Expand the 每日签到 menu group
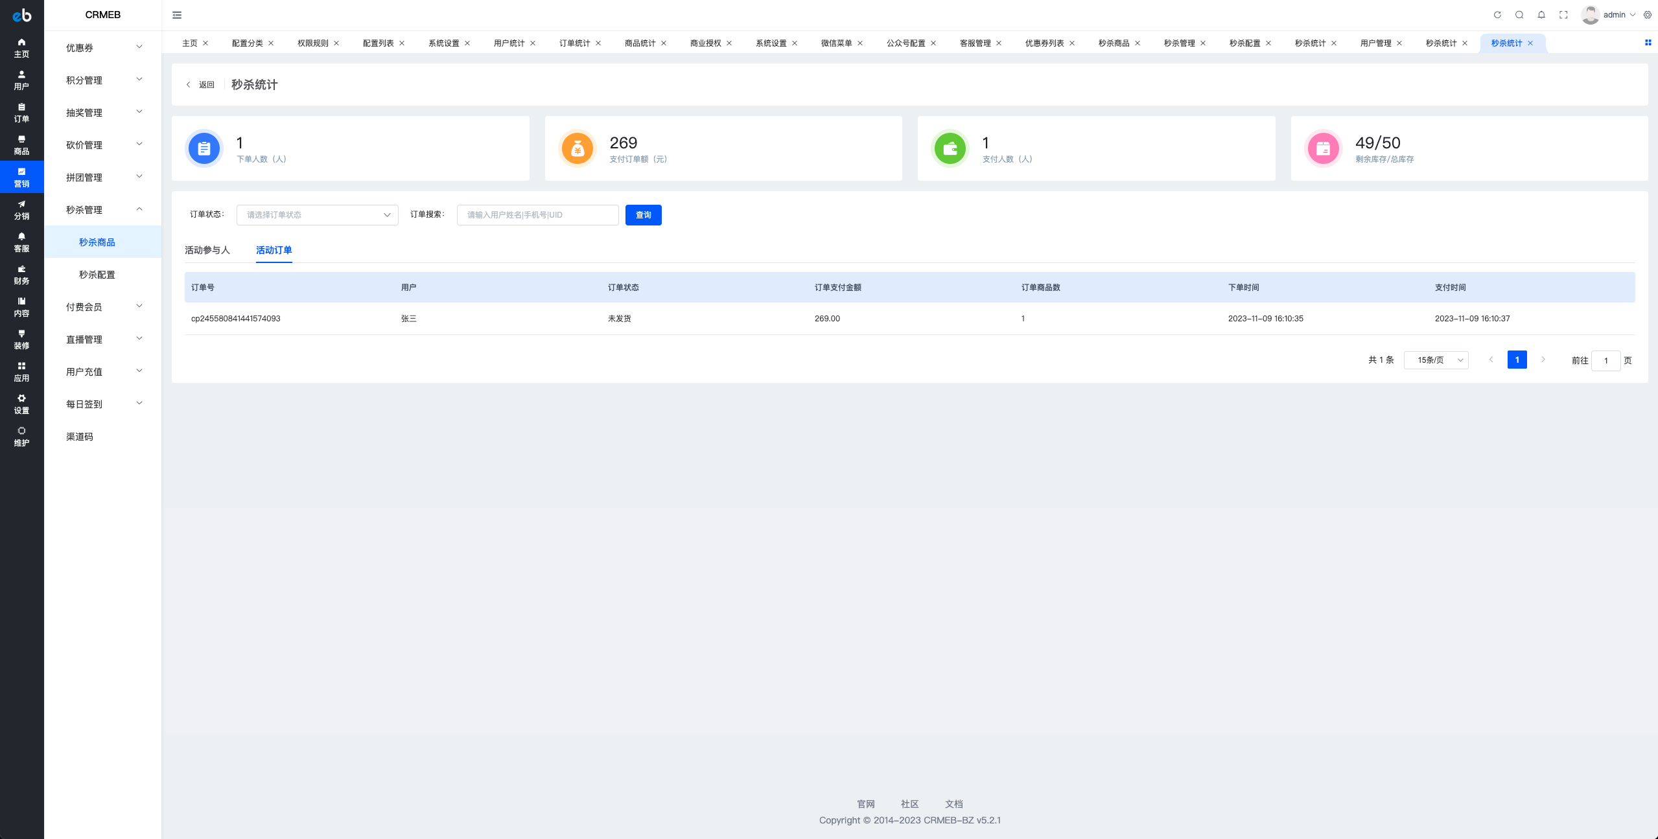Image resolution: width=1658 pixels, height=839 pixels. 103,404
